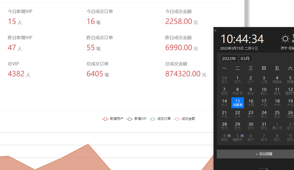Click the 2022年3月15日 date text

point(232,48)
